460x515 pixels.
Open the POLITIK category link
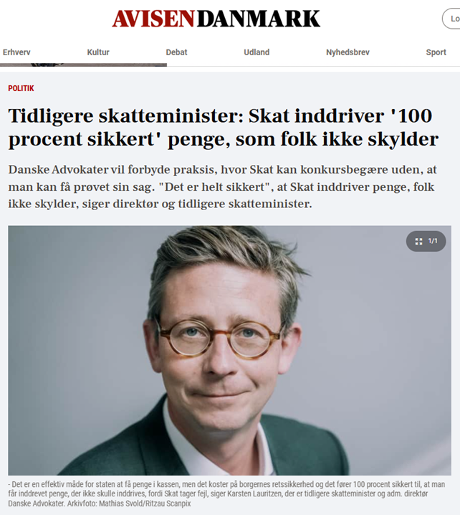pos(21,88)
